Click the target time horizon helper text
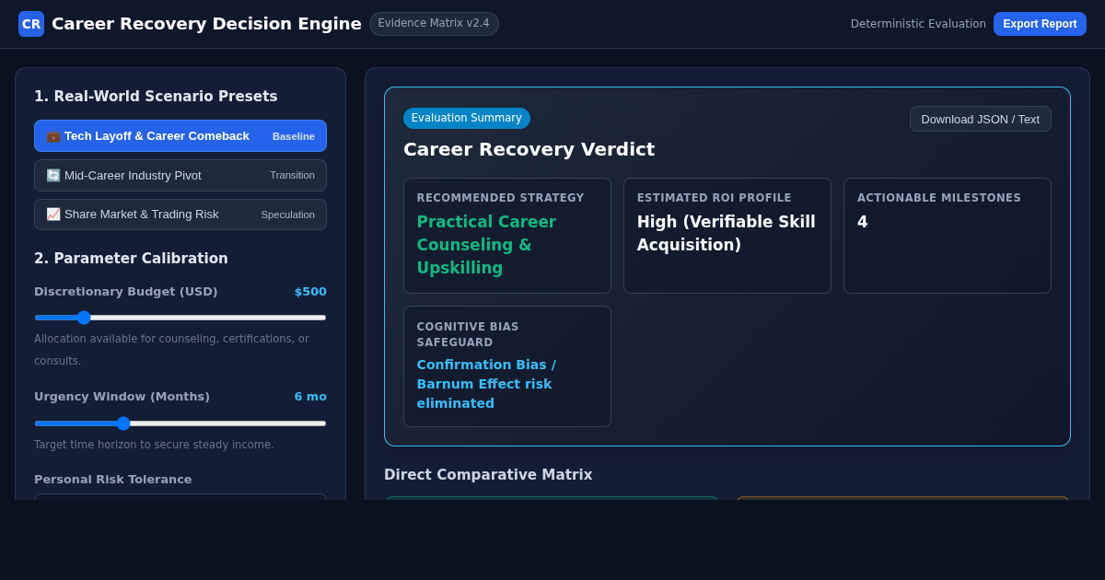The width and height of the screenshot is (1105, 580). (154, 445)
